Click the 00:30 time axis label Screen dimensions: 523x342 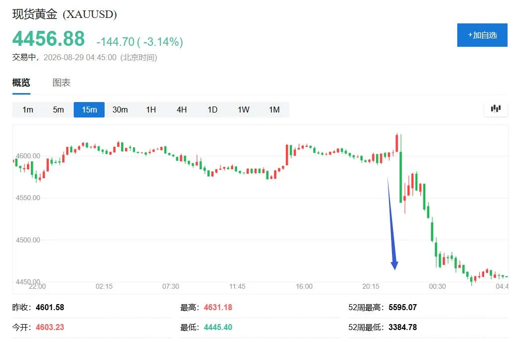click(x=437, y=286)
